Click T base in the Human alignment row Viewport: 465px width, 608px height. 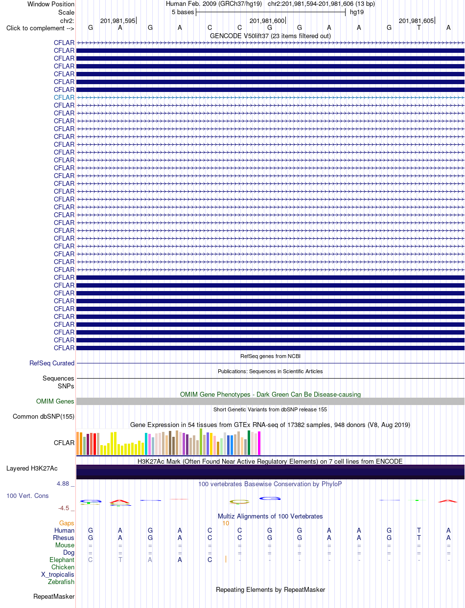419,530
